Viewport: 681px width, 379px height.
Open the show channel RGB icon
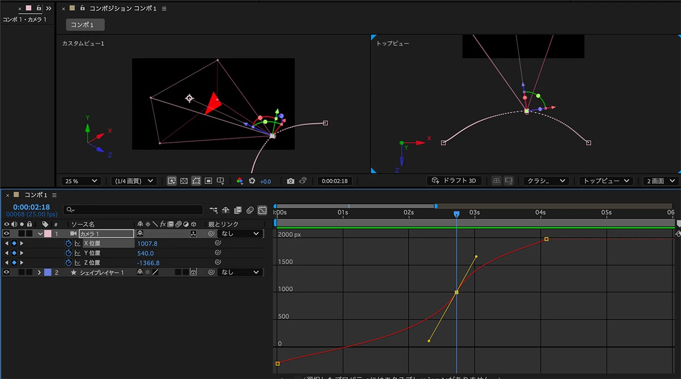[240, 181]
